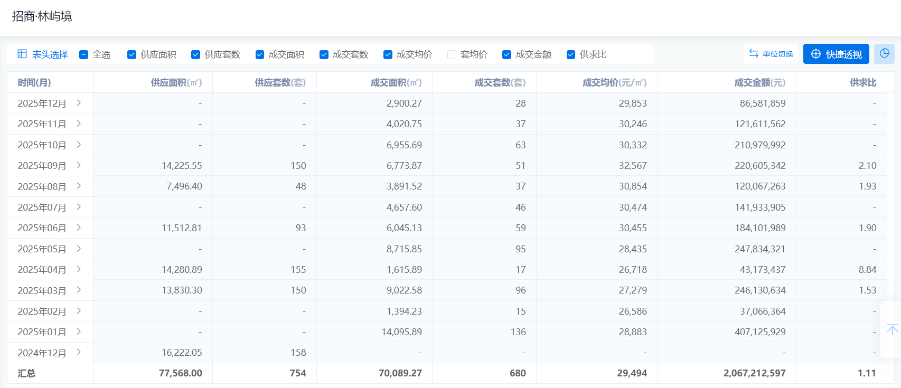
Task: Click the 单位切换 swap arrows icon
Action: [754, 53]
